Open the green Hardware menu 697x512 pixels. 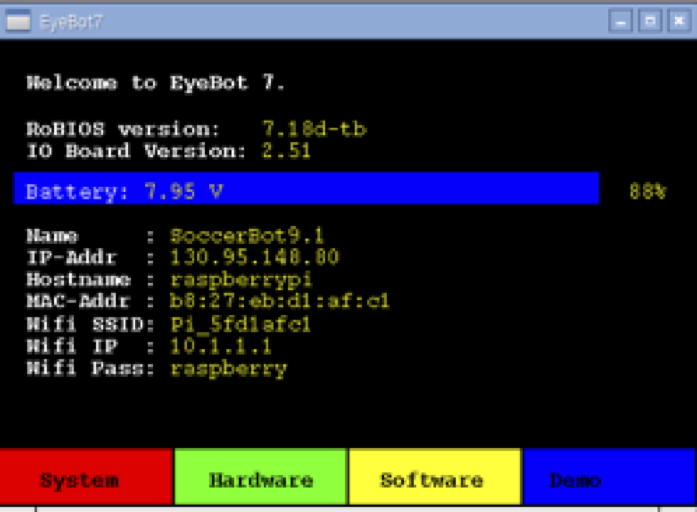point(260,479)
